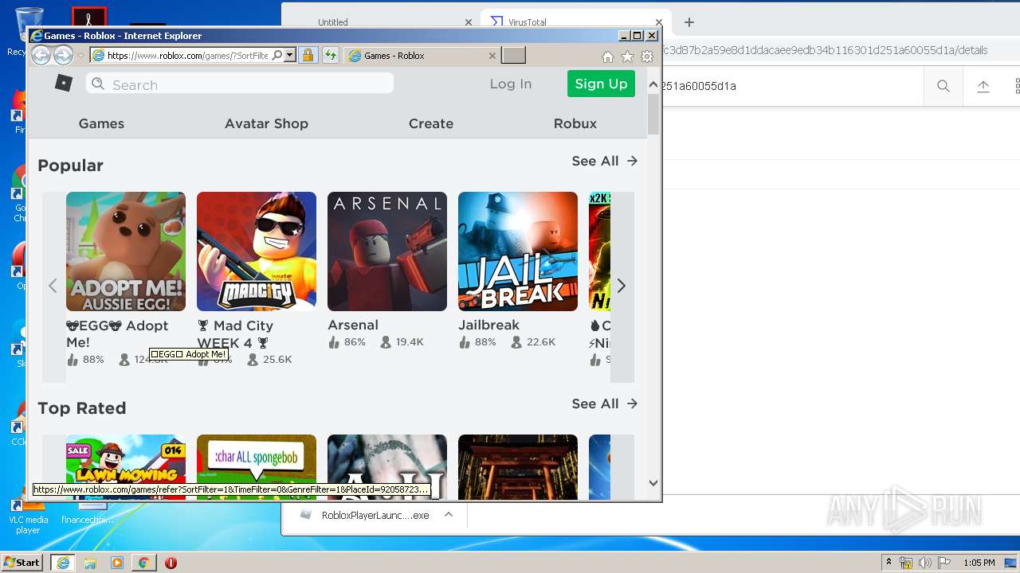Click the VirusTotal search icon

click(x=943, y=86)
